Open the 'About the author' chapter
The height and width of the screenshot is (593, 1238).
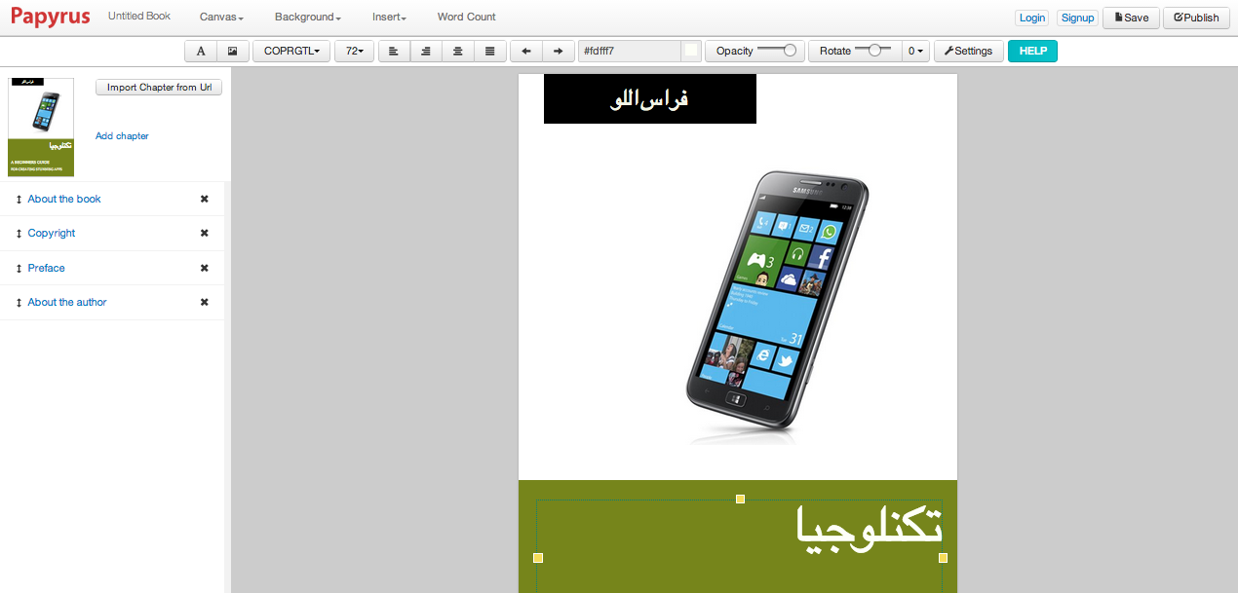(x=67, y=302)
